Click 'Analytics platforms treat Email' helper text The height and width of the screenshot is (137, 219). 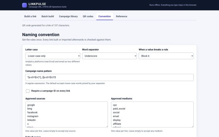(x=53, y=63)
